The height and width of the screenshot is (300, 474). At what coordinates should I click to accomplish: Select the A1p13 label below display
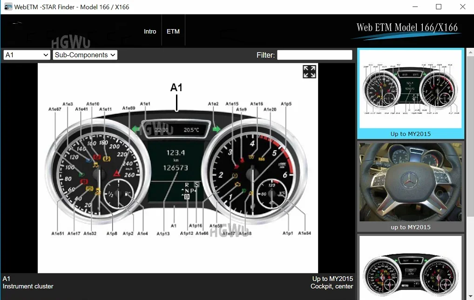pyautogui.click(x=163, y=233)
